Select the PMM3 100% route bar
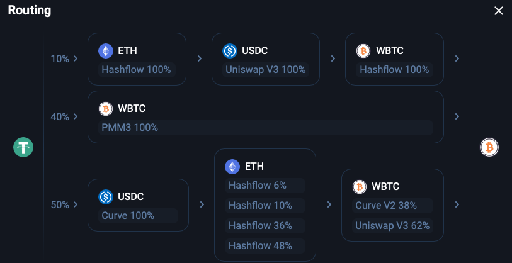This screenshot has height=263, width=512. [x=266, y=128]
